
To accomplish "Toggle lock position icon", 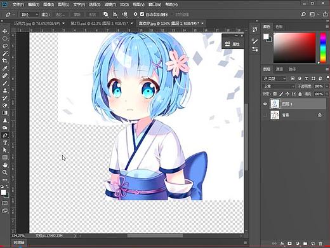I will (287, 94).
